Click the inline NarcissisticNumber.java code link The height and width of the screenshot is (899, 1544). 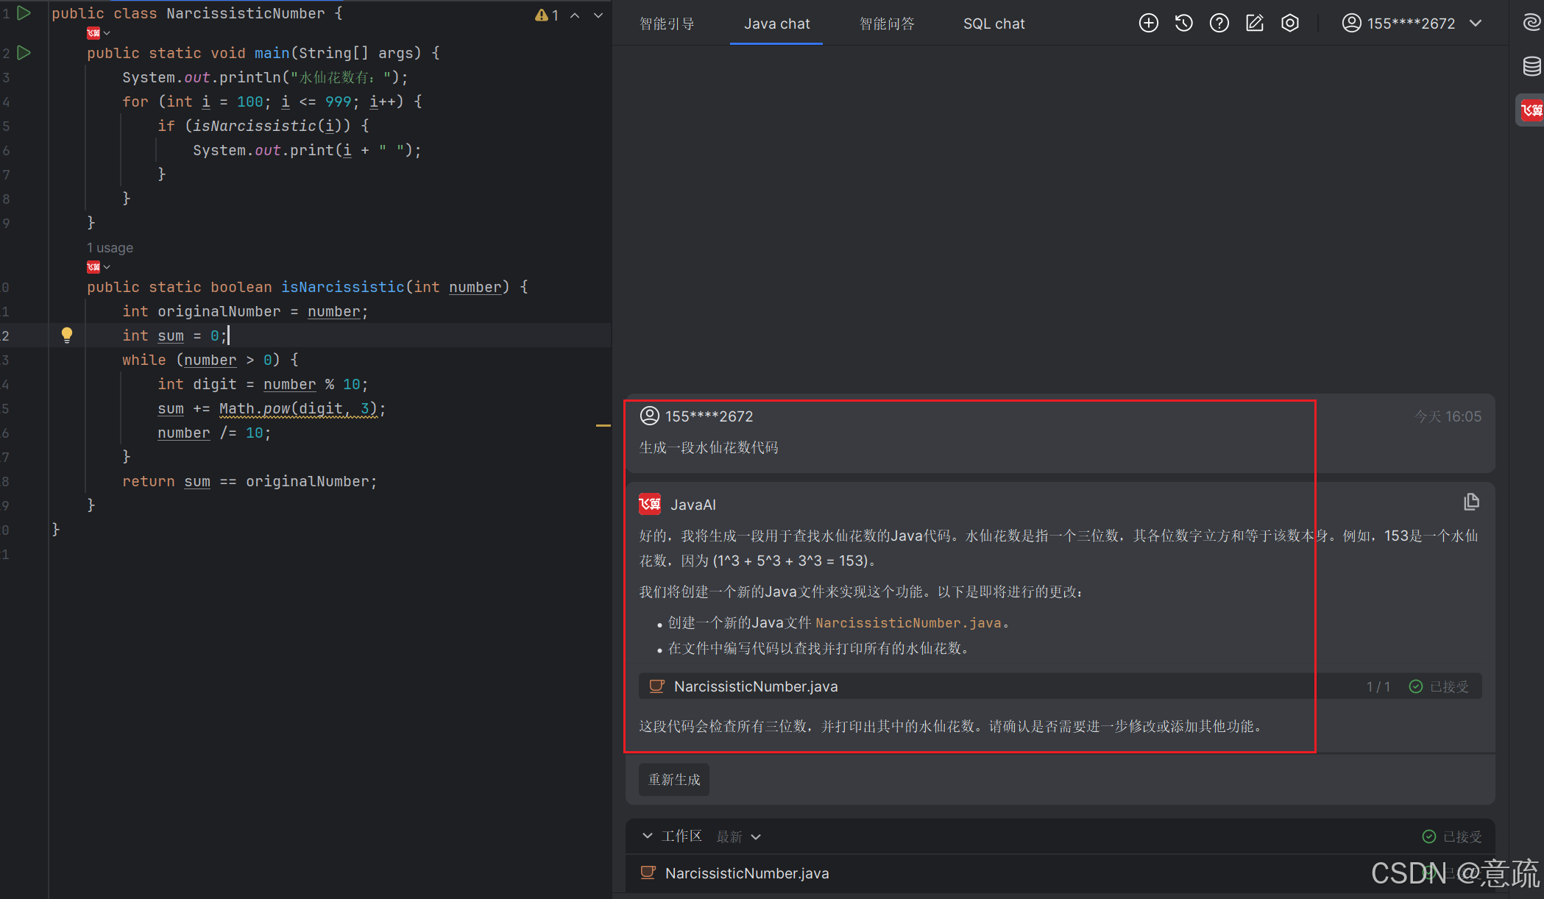908,623
